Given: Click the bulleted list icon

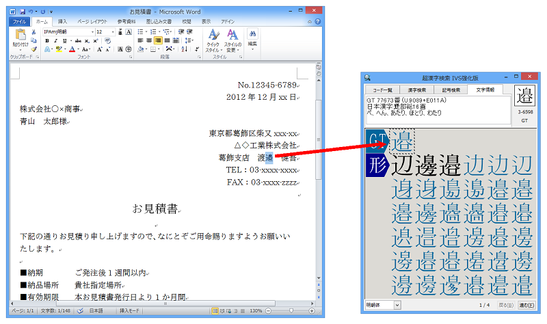Looking at the screenshot, I should click(x=140, y=31).
